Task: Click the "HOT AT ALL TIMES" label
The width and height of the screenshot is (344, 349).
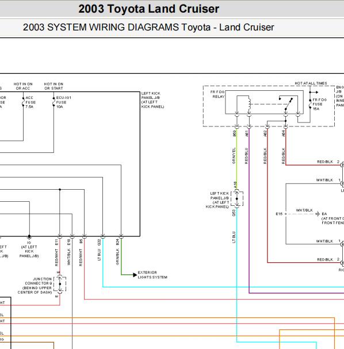Action: click(x=311, y=83)
